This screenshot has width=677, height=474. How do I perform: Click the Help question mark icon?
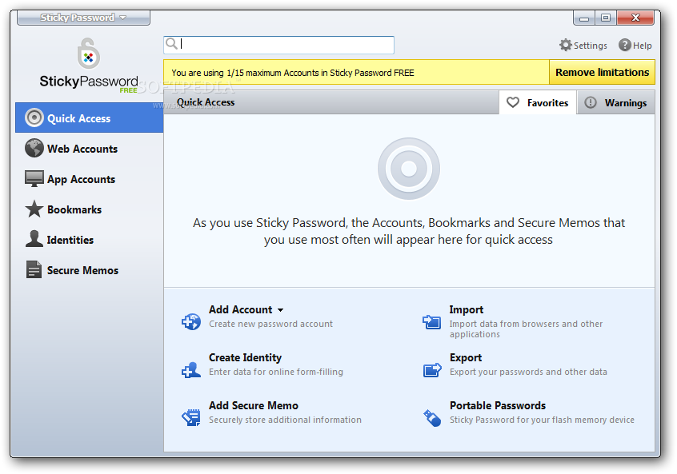(x=625, y=46)
